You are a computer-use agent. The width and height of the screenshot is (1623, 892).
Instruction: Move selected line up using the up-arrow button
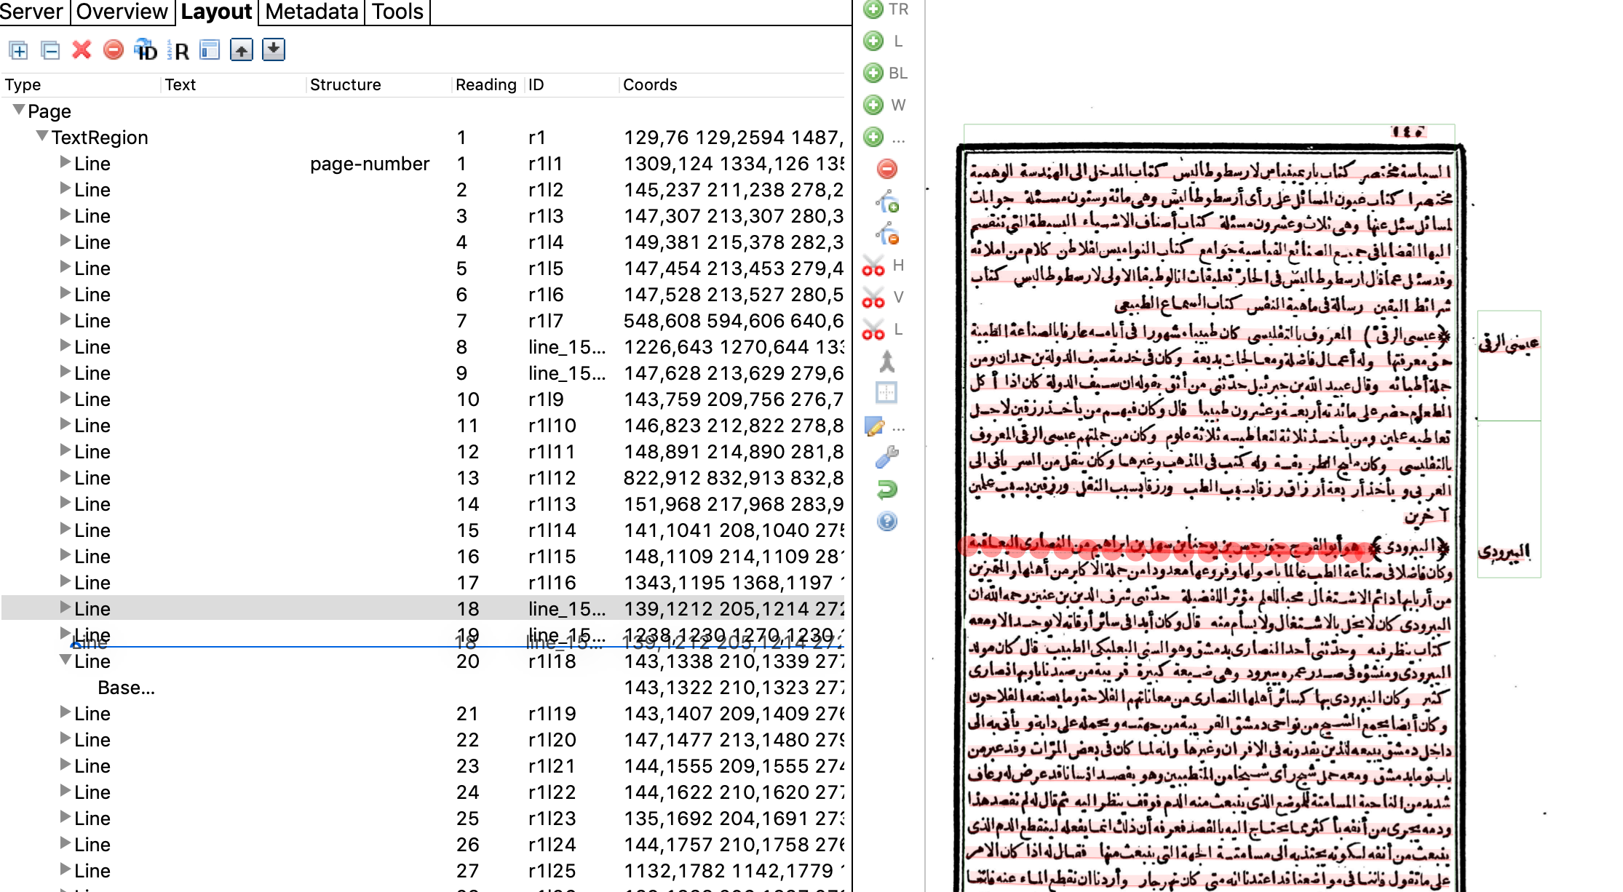(x=241, y=51)
